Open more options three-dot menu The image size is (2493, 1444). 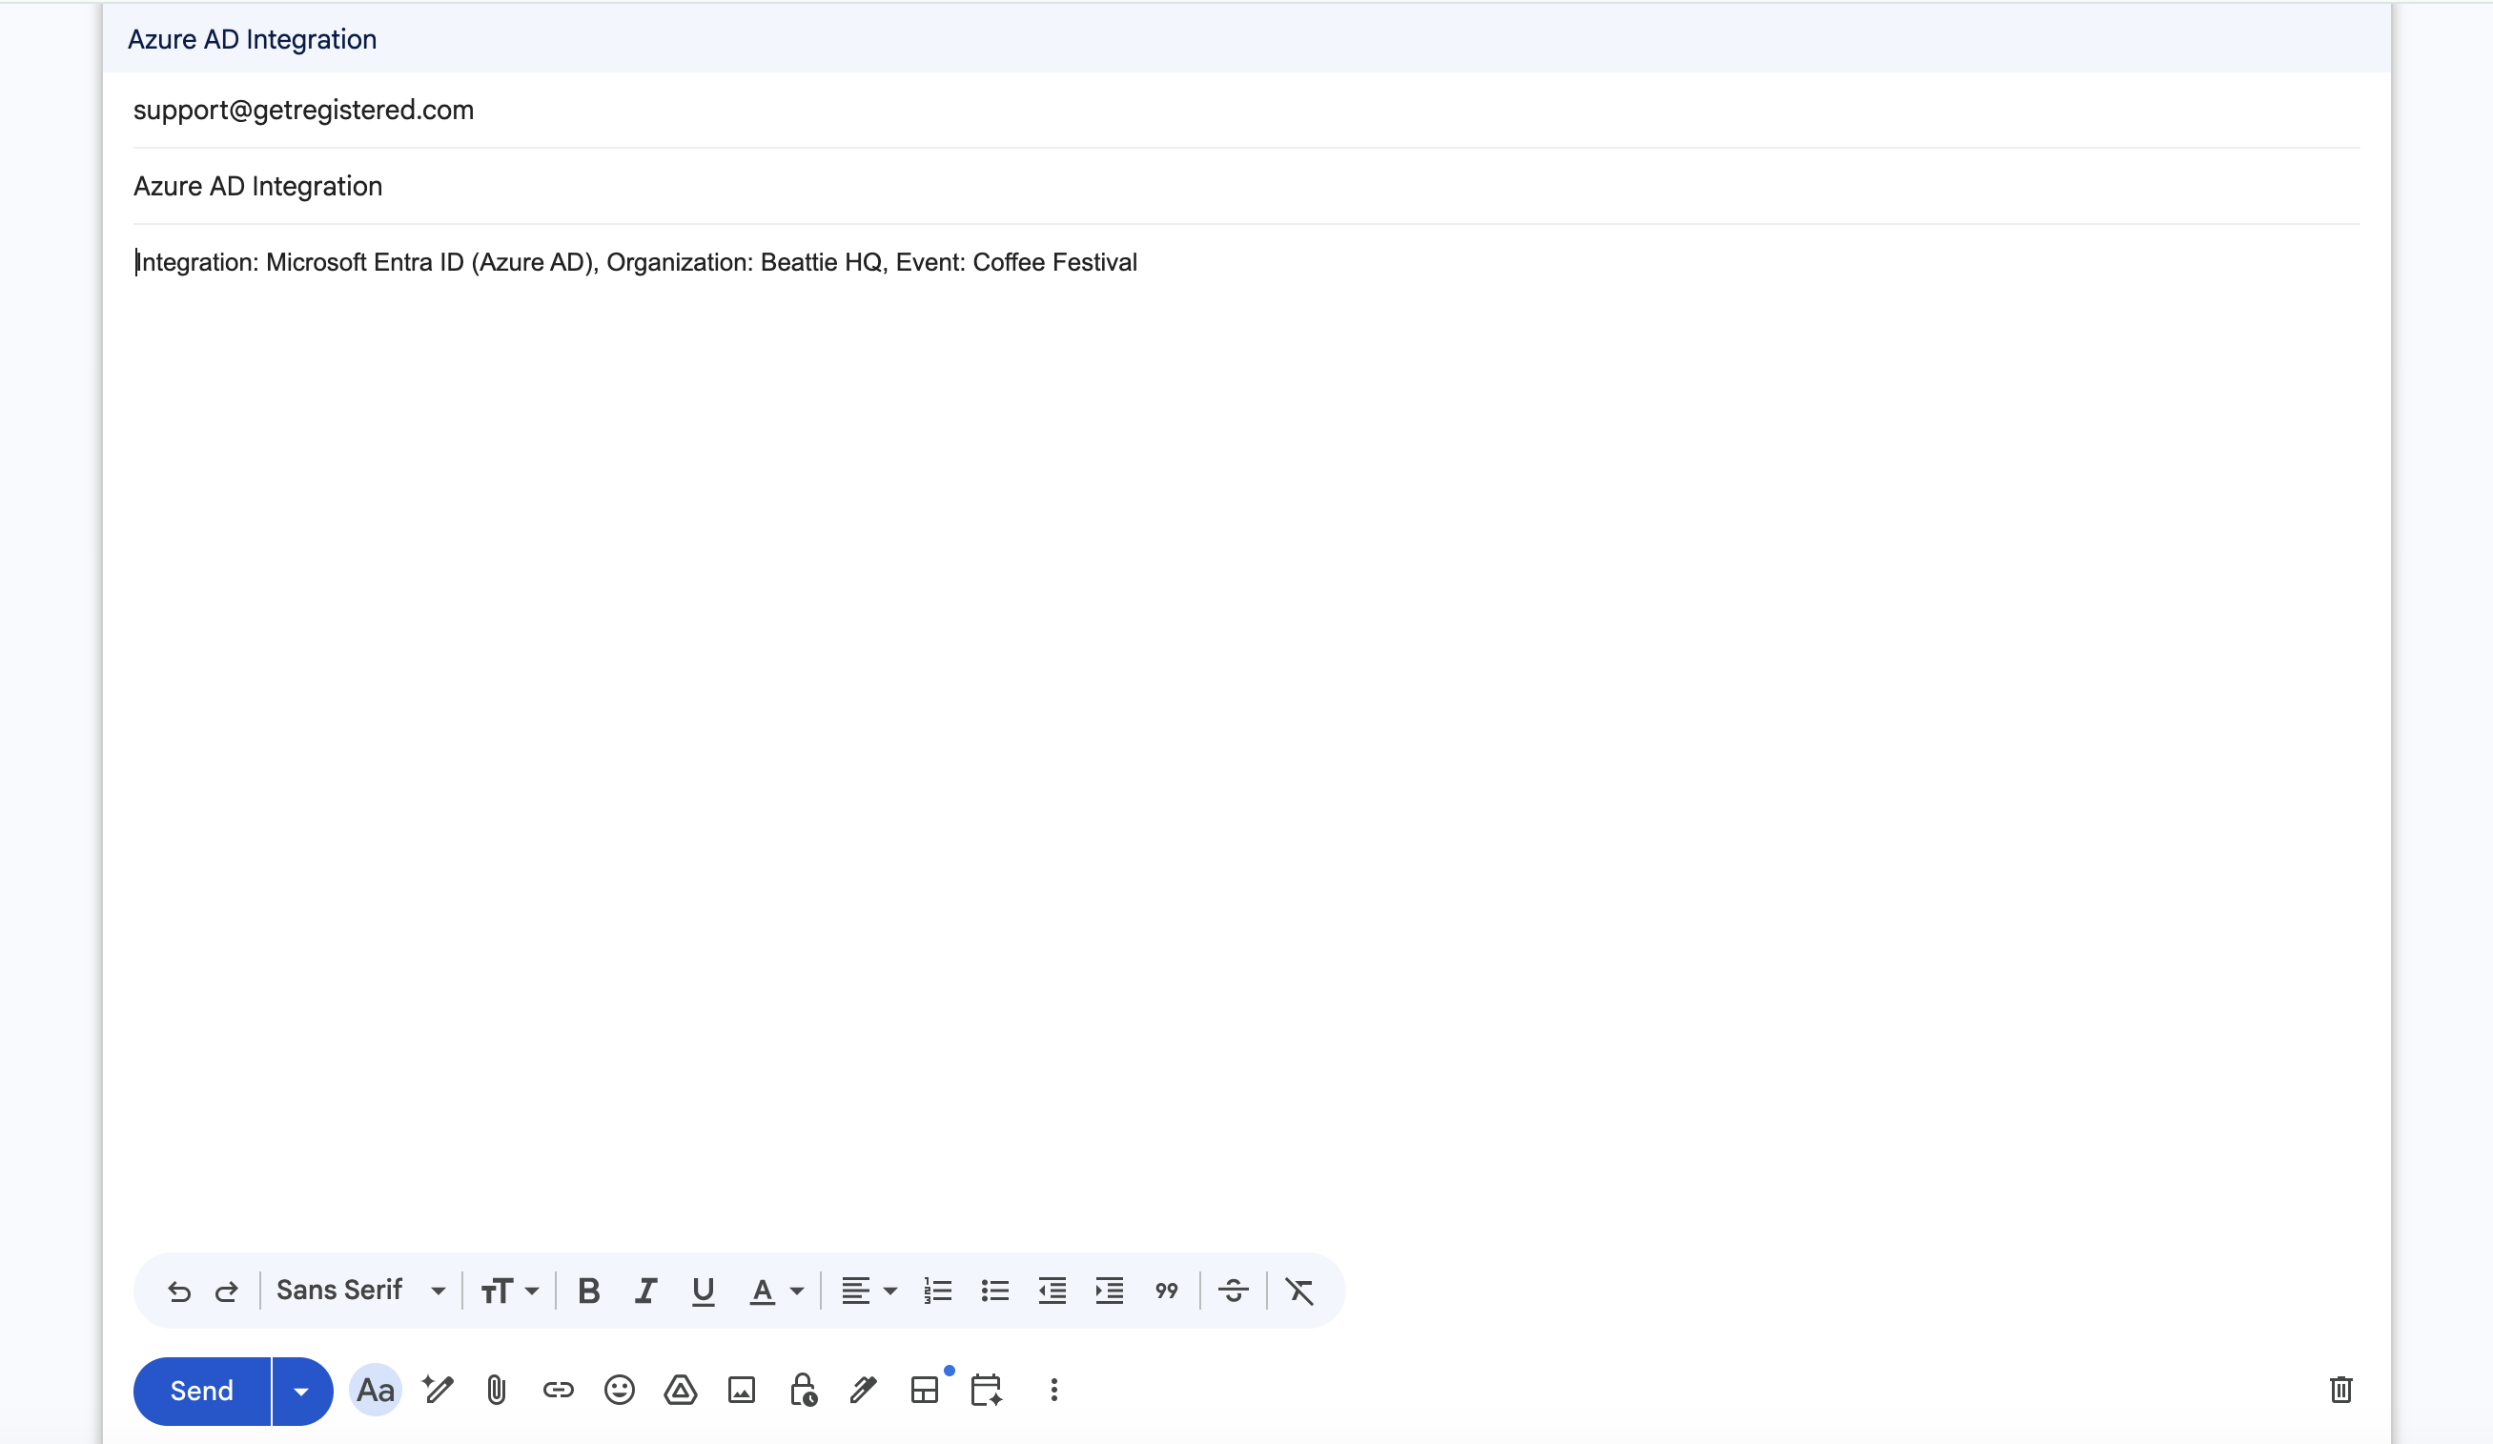(1053, 1390)
